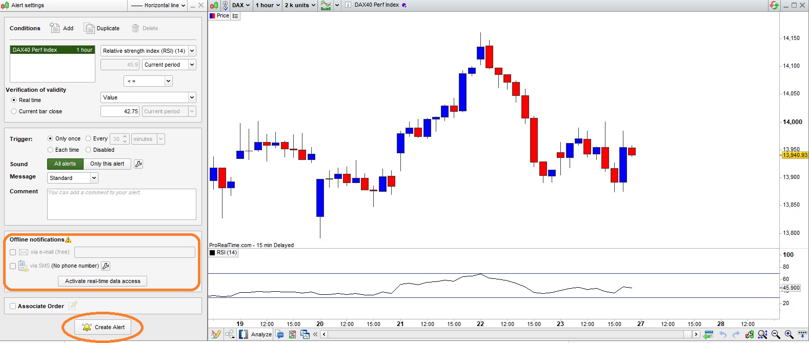Expand the indicators dropdown arrow
The image size is (809, 343).
tap(337, 5)
